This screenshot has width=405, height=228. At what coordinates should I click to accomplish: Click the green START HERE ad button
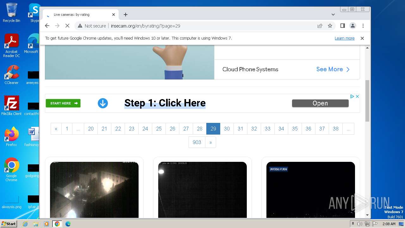tap(63, 103)
